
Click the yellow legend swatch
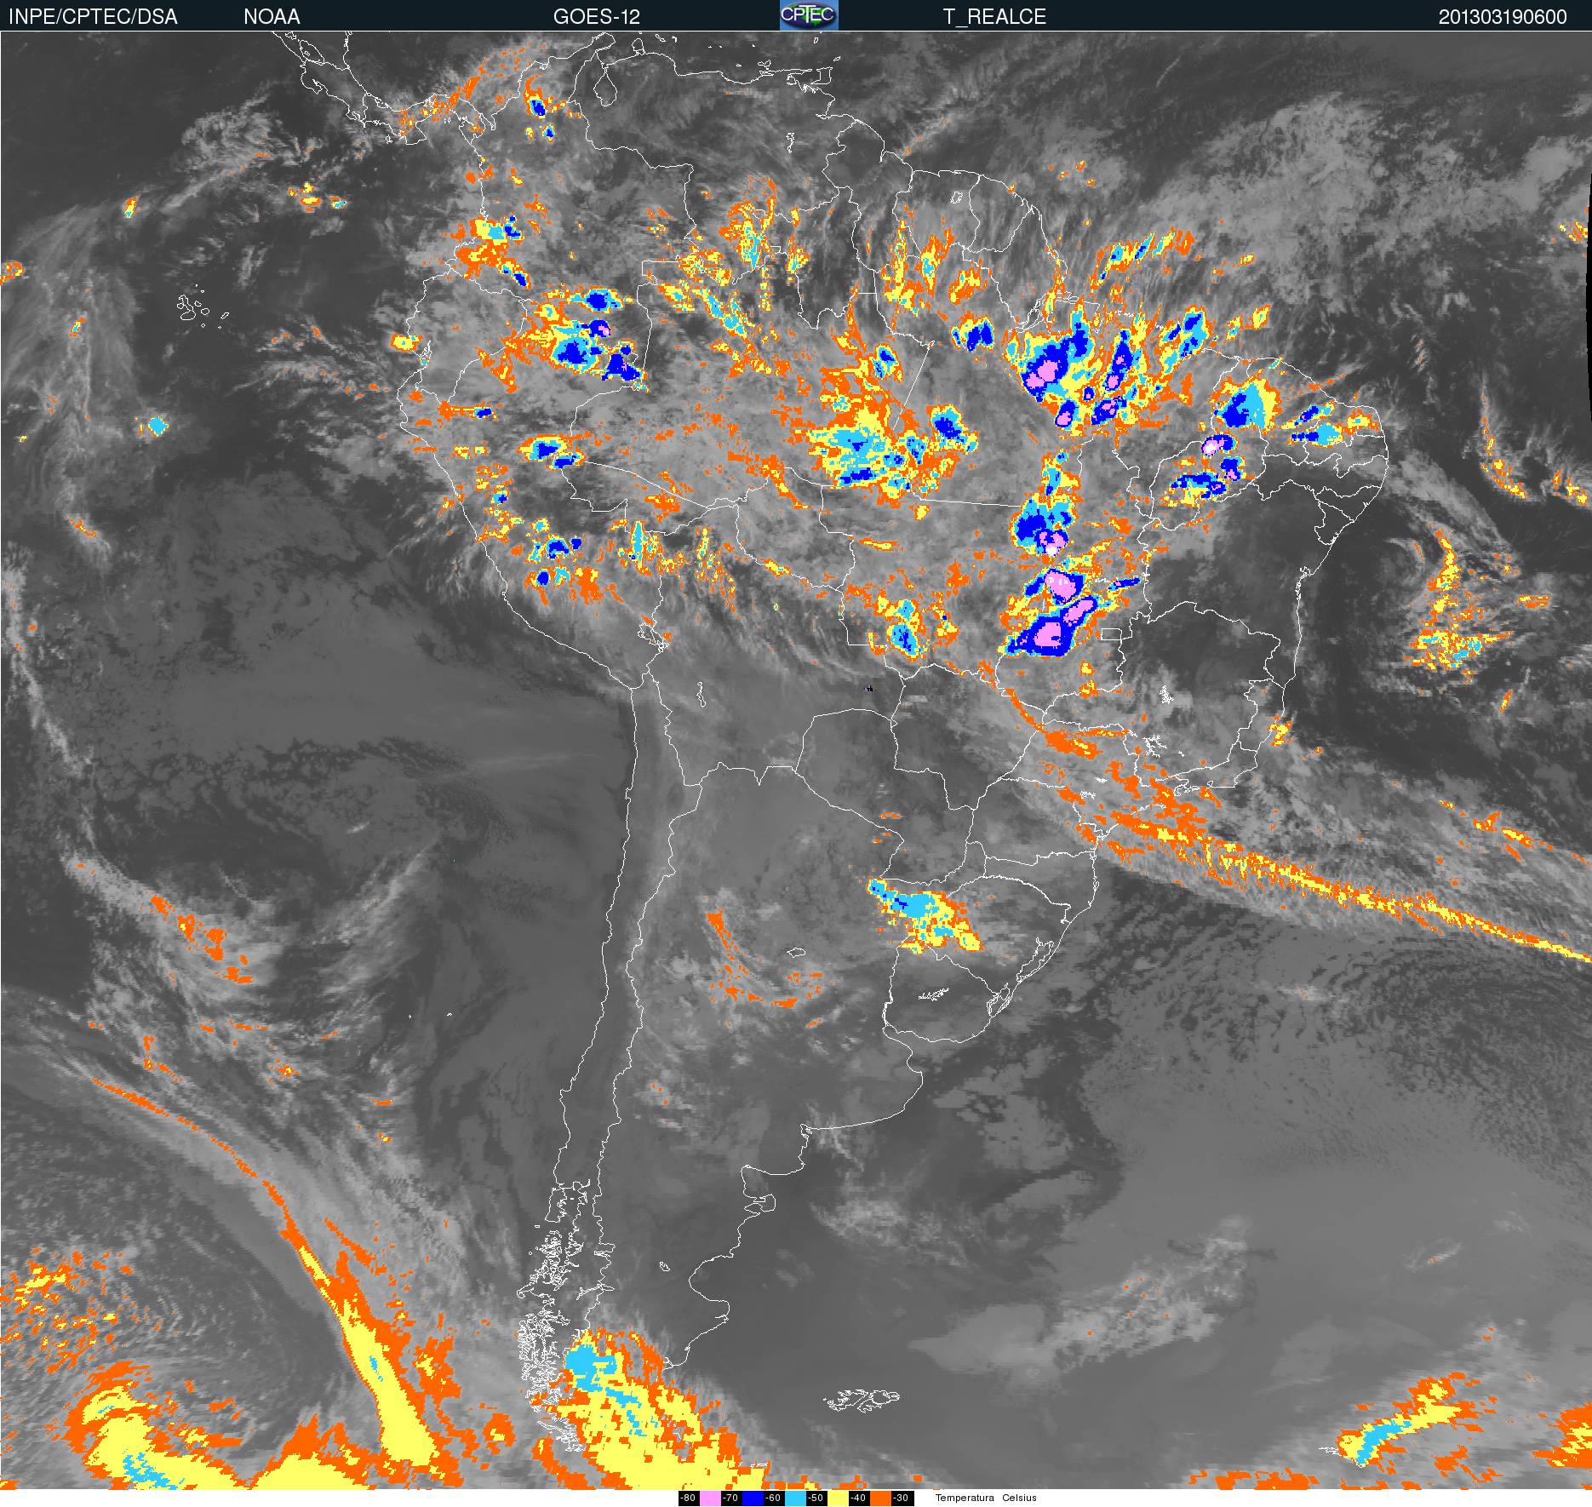click(x=838, y=1498)
